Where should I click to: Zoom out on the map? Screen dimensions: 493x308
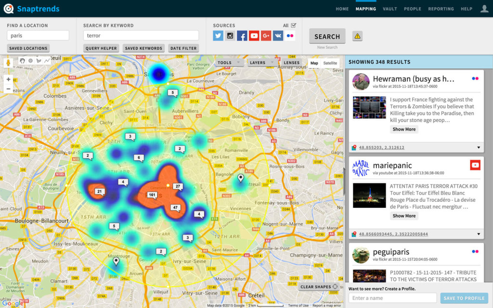(x=9, y=89)
